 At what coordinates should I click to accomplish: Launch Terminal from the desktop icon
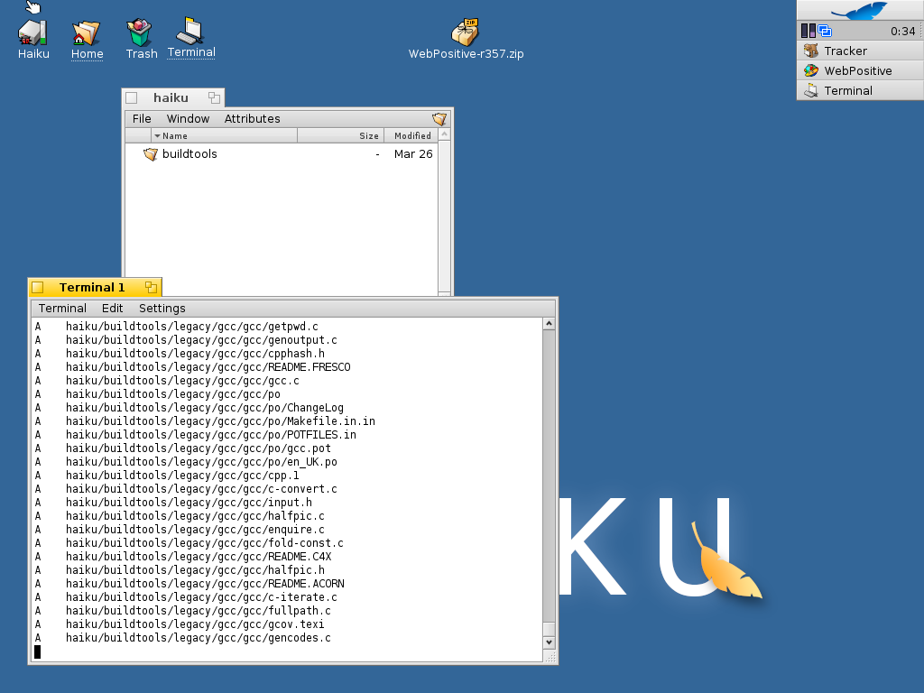click(x=190, y=32)
